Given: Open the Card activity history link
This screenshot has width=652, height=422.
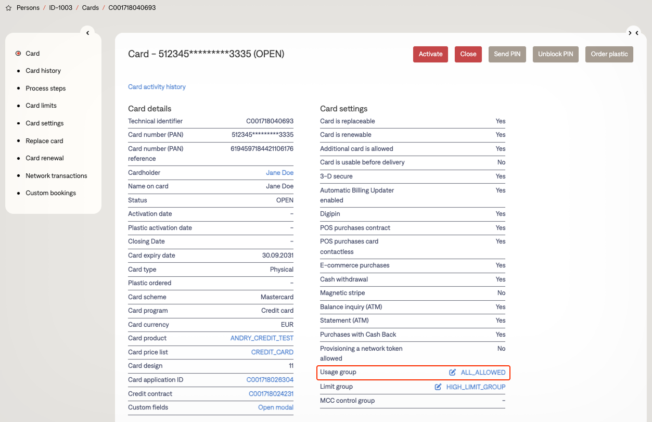Looking at the screenshot, I should pos(157,87).
